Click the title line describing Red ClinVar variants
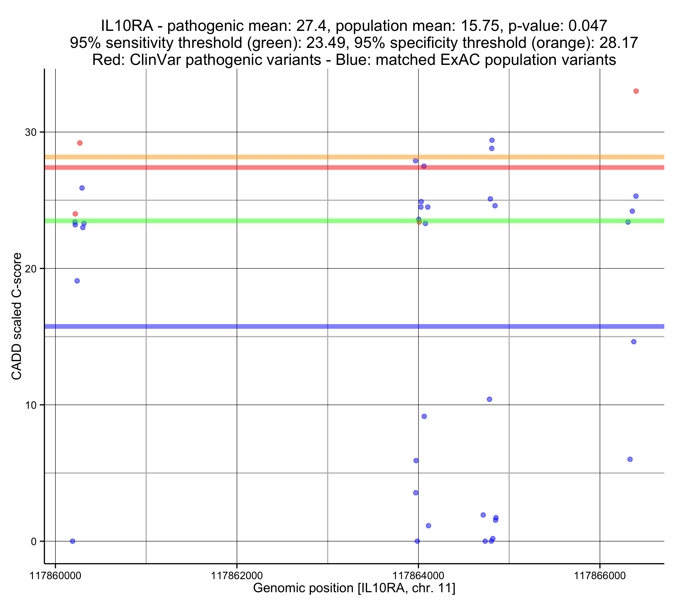The height and width of the screenshot is (604, 680). tap(354, 60)
